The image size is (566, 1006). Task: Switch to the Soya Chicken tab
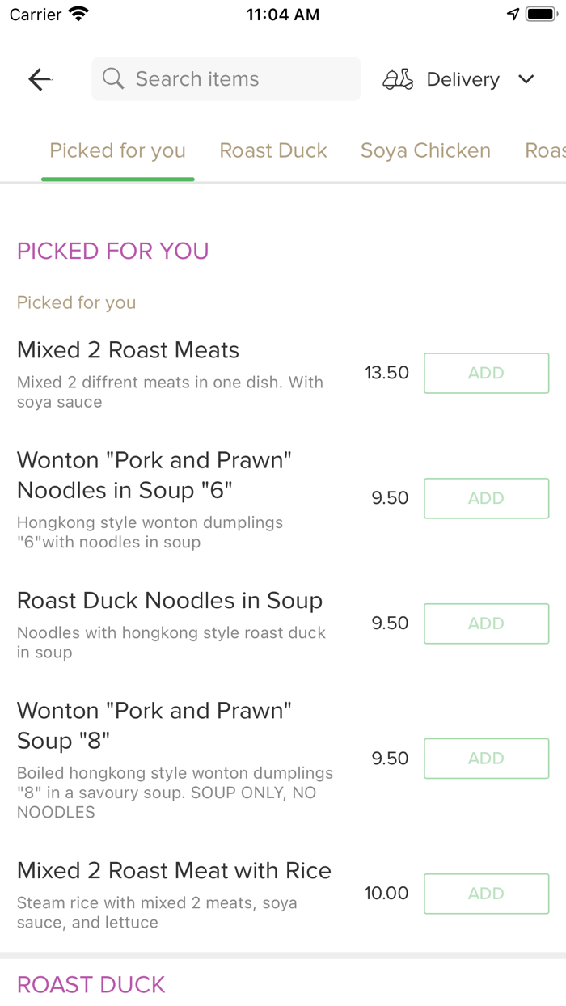[x=425, y=150]
